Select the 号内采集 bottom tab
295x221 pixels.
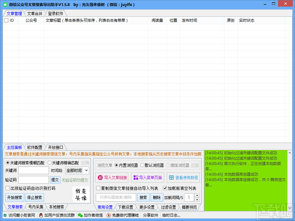tap(36, 207)
